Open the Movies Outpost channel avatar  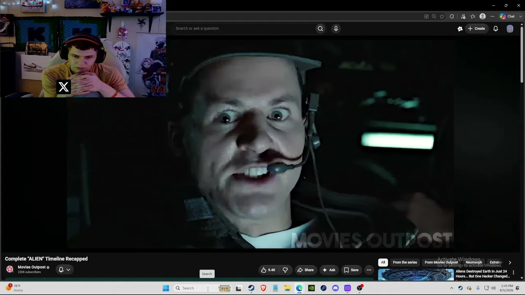(10, 269)
